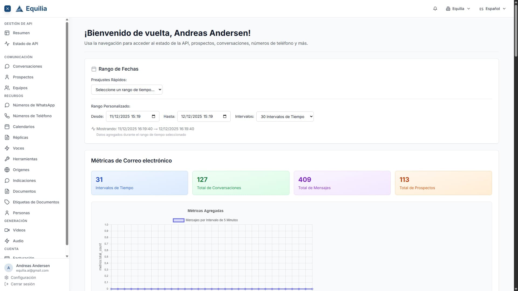Select Prospectos in the sidebar
The width and height of the screenshot is (518, 291).
(x=23, y=77)
